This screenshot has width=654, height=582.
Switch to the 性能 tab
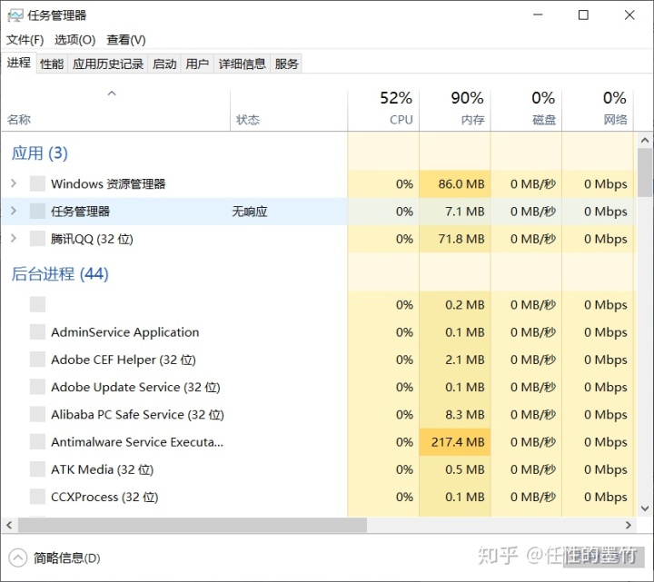(x=52, y=64)
